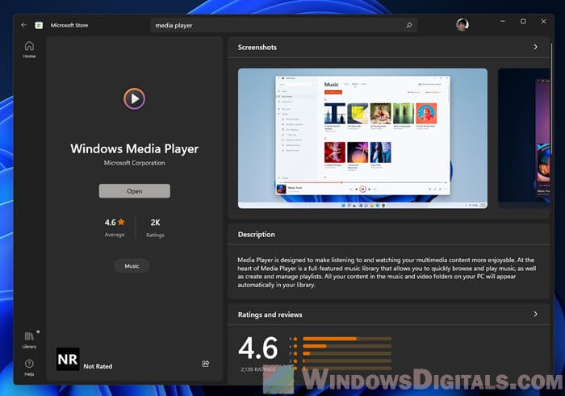Open the first Media Player screenshot
565x396 pixels.
pos(362,138)
